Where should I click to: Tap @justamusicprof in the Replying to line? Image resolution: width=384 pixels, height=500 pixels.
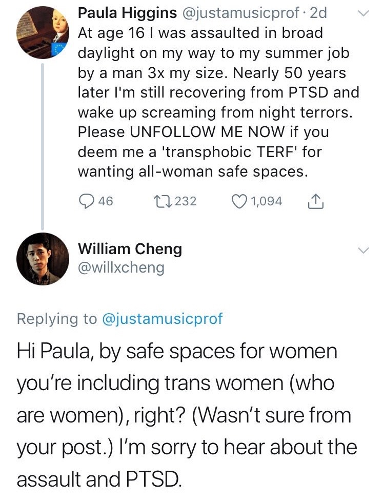tap(163, 319)
